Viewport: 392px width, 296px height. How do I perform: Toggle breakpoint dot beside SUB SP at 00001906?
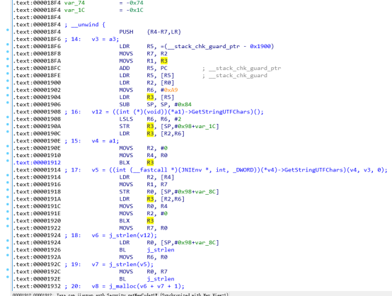pos(8,103)
